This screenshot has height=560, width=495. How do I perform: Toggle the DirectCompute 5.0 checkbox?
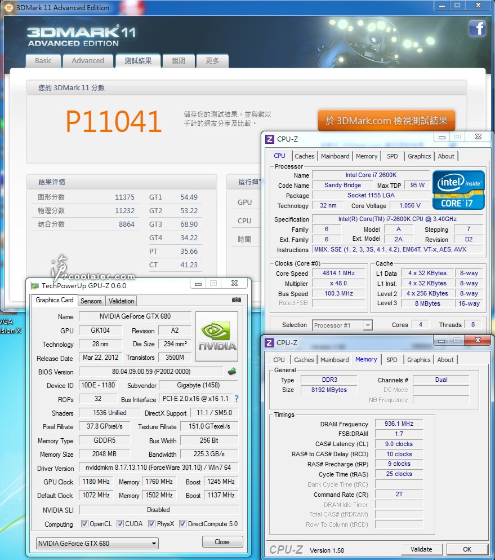point(182,523)
